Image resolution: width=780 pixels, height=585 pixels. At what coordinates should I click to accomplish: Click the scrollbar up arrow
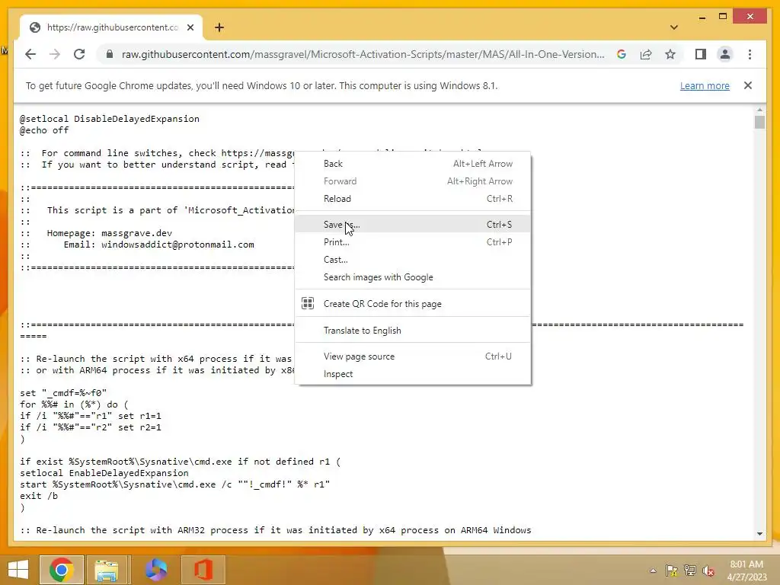click(759, 110)
